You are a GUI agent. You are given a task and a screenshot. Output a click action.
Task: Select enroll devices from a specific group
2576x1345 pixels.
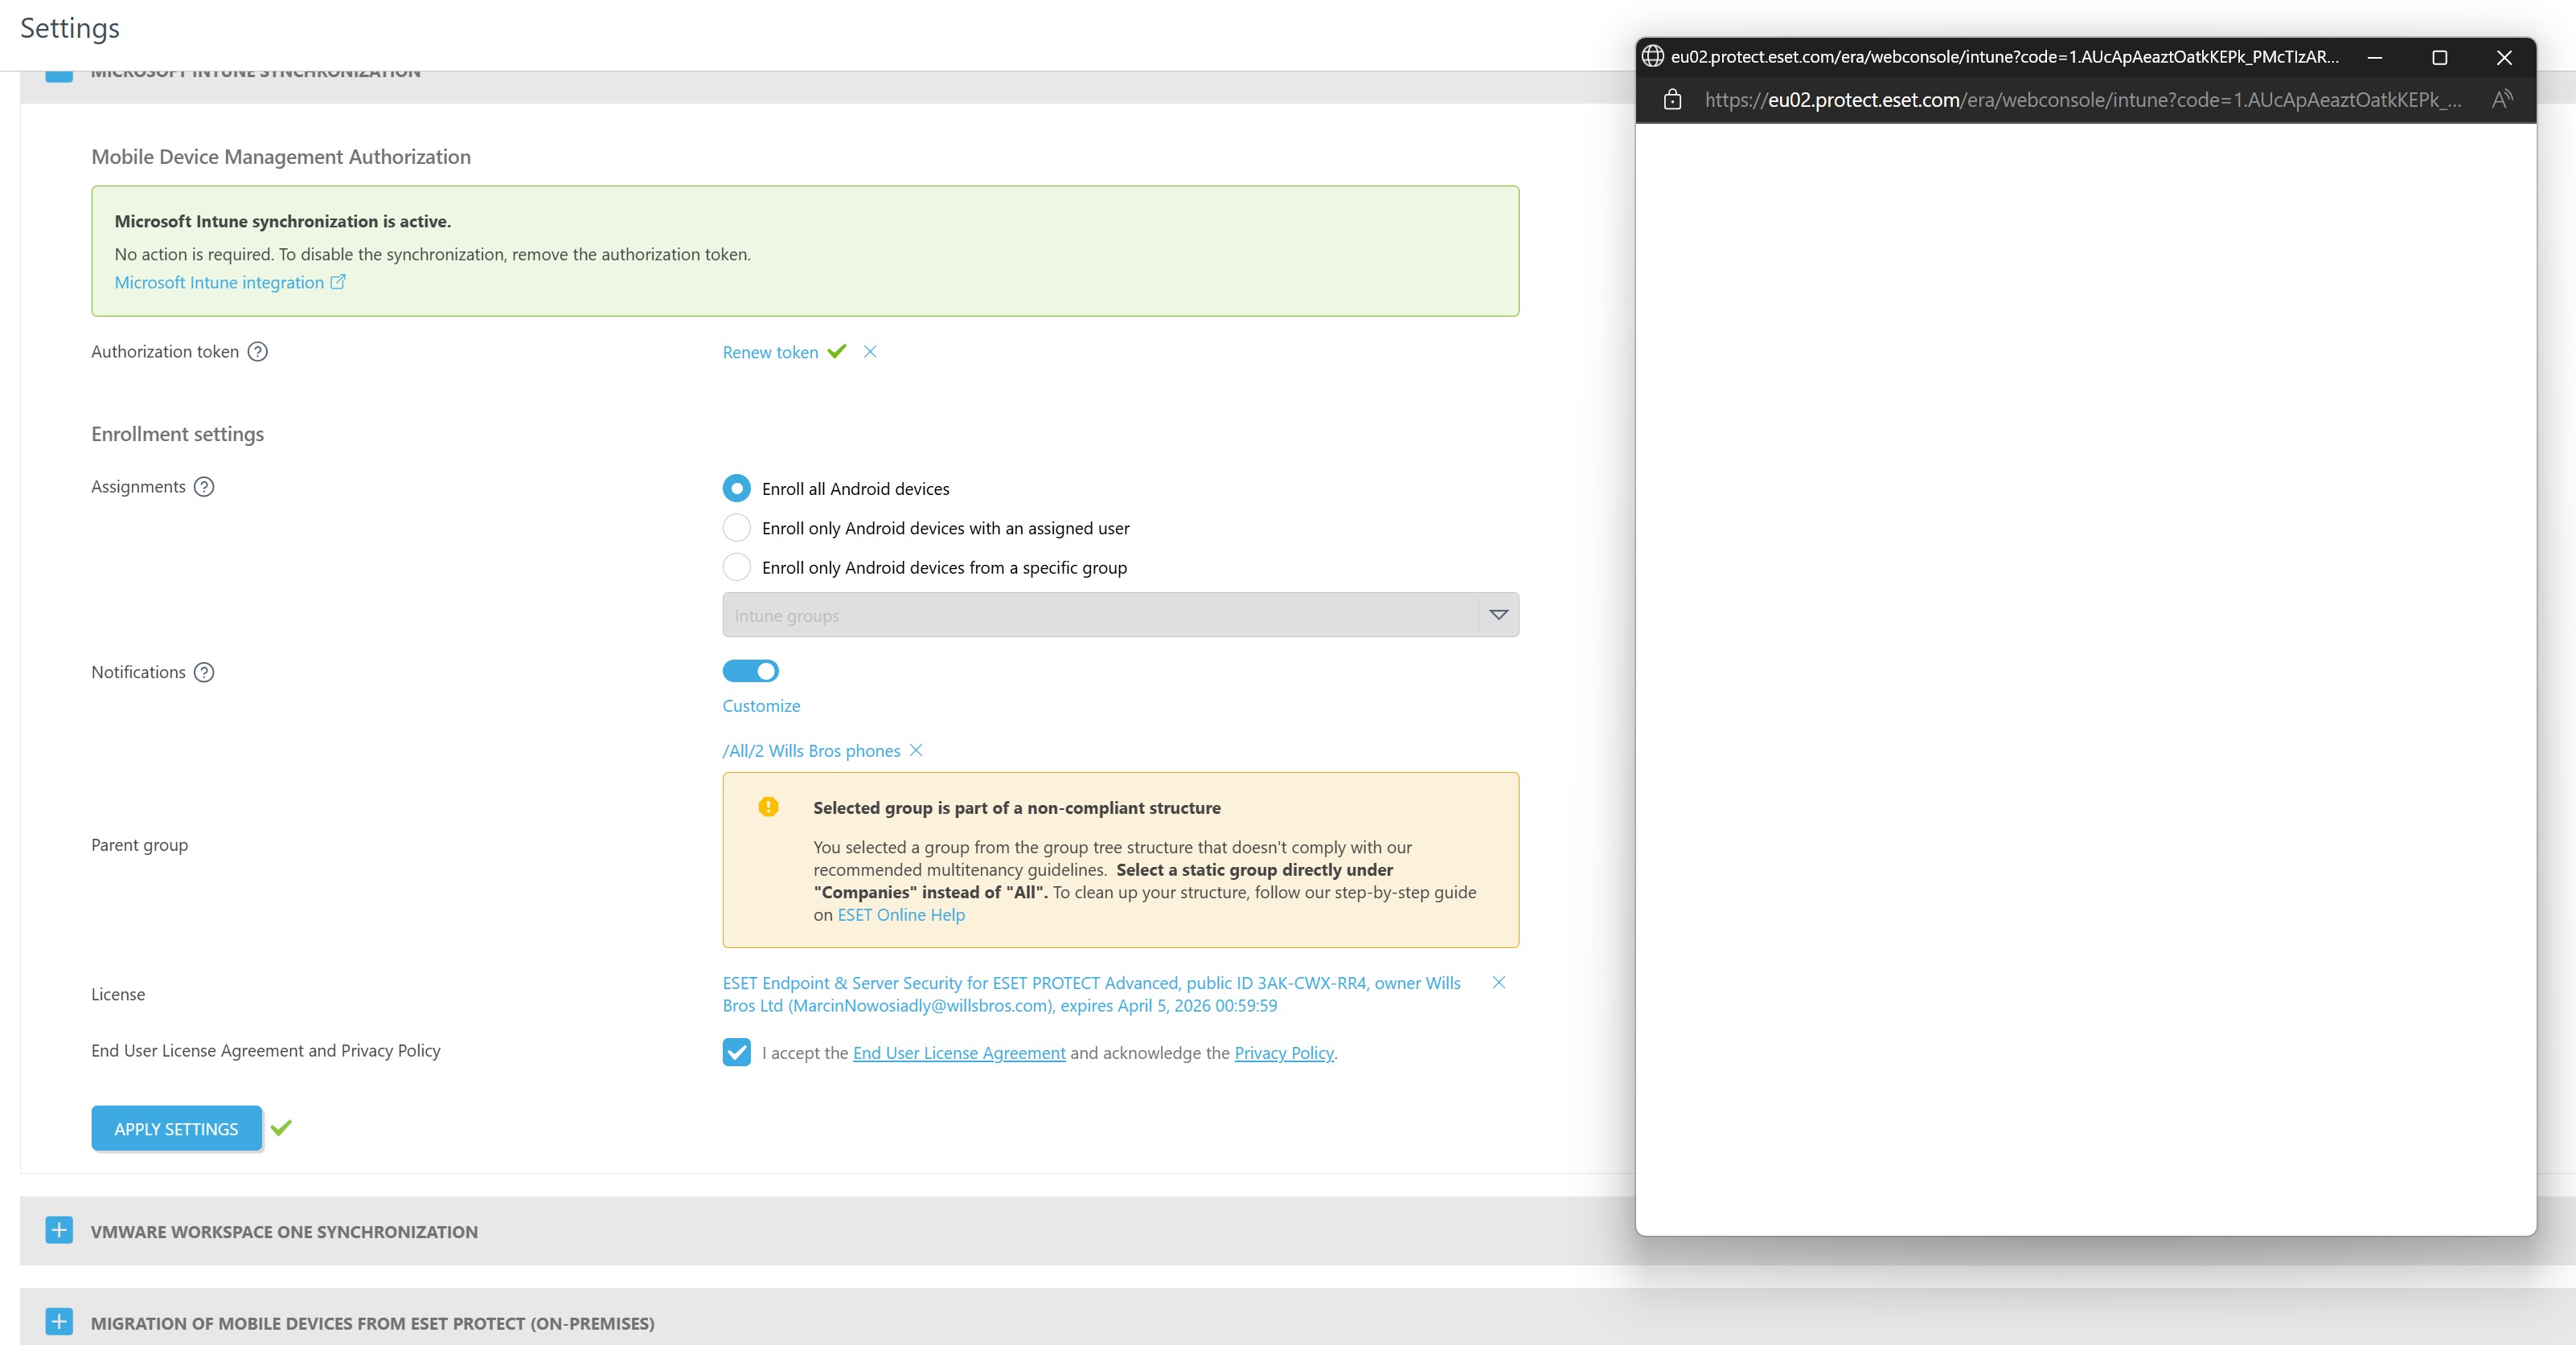[736, 567]
